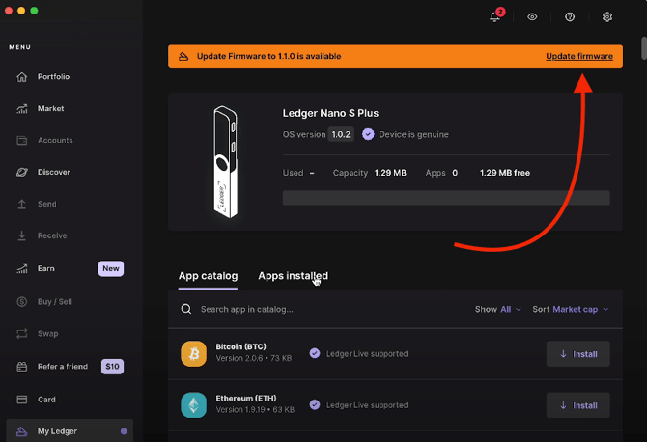647x442 pixels.
Task: Click the Buy / Sell dollar icon
Action: point(22,302)
